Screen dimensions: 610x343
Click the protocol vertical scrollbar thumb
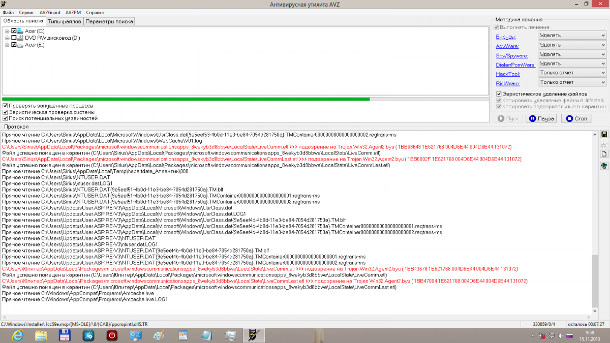click(595, 280)
